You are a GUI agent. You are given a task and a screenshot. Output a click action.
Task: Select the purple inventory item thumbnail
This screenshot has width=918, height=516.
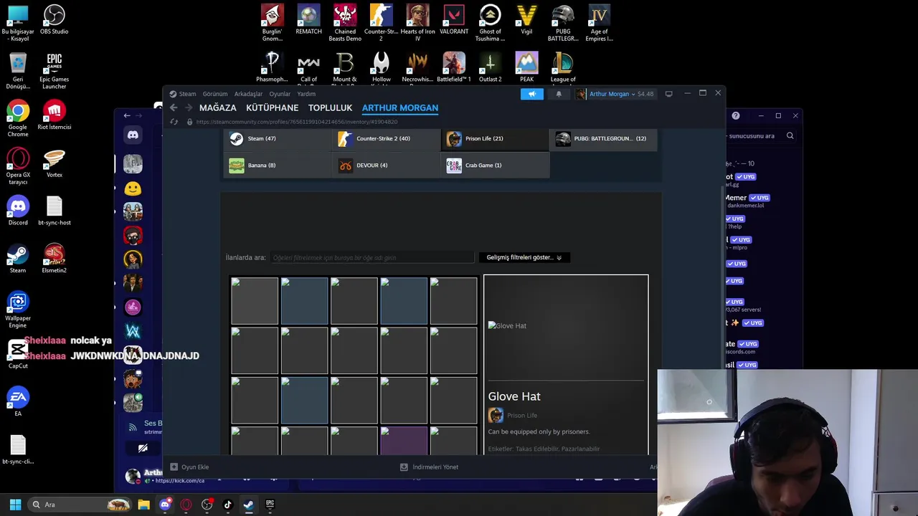point(404,441)
